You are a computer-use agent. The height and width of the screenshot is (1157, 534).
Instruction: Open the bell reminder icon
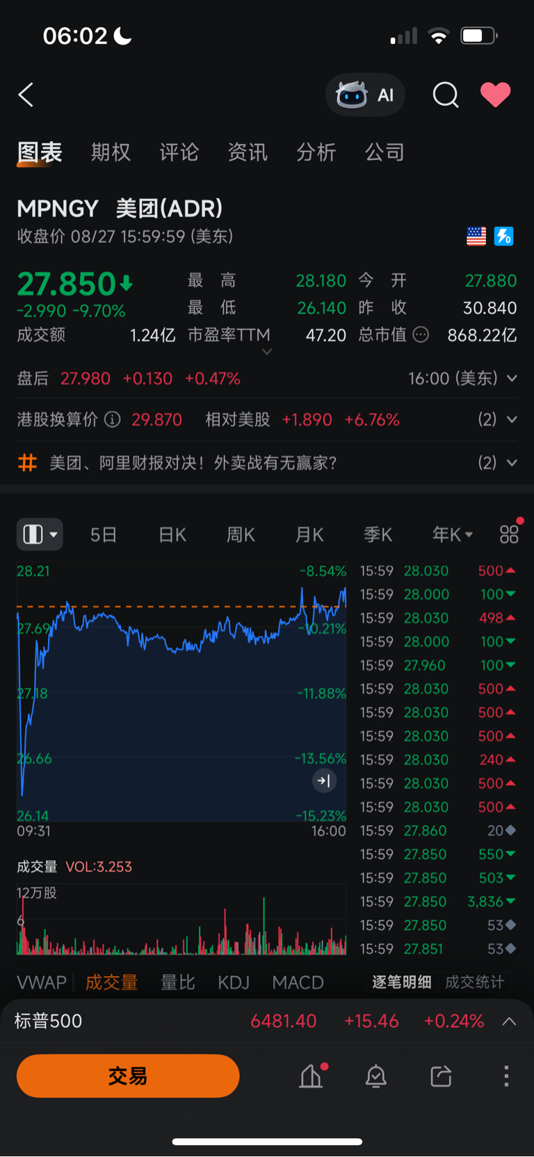(376, 1076)
